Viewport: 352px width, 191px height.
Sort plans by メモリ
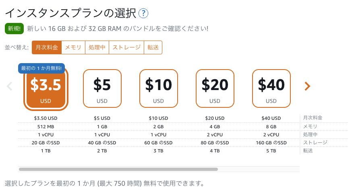[x=73, y=47]
